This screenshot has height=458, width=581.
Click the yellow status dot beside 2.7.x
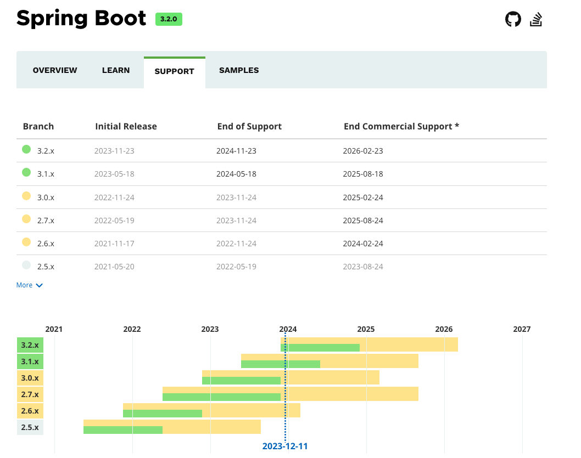[25, 219]
